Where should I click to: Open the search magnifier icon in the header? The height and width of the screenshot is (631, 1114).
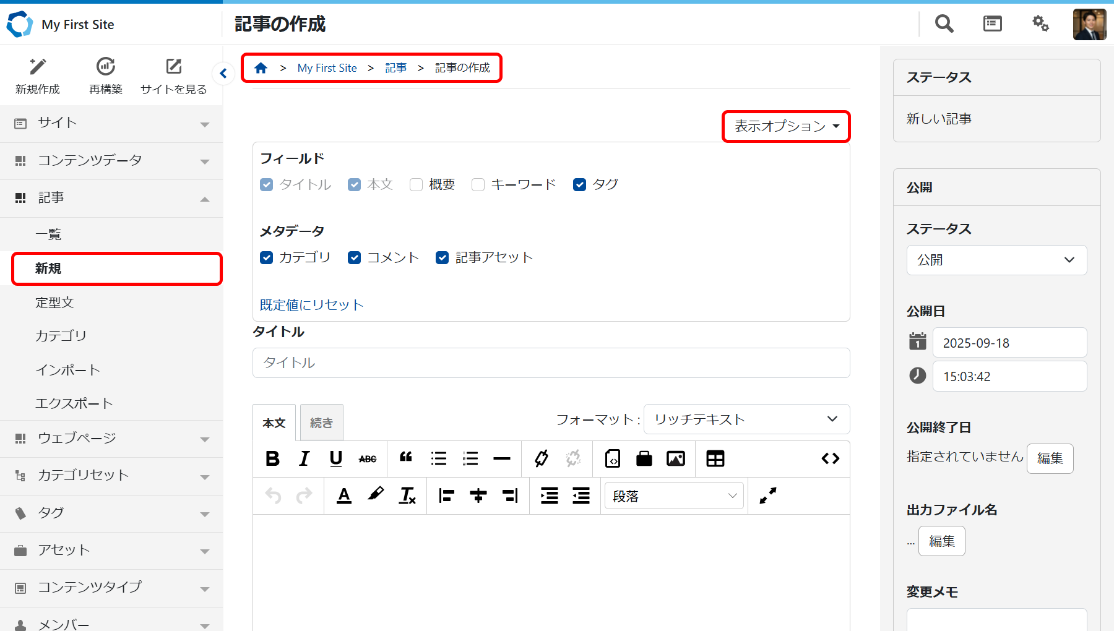[944, 24]
